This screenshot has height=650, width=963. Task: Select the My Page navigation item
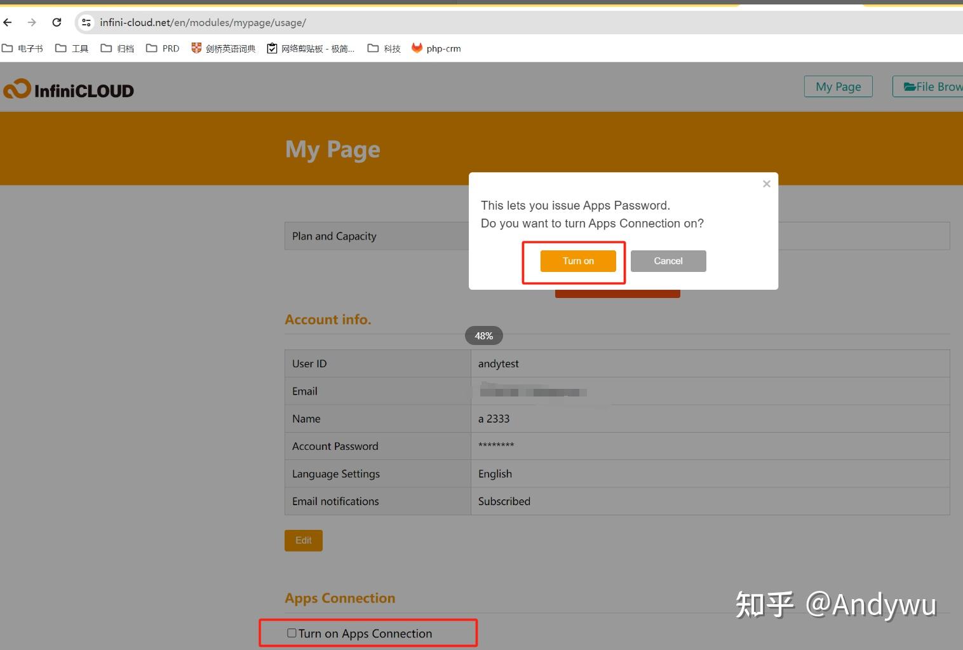click(837, 86)
